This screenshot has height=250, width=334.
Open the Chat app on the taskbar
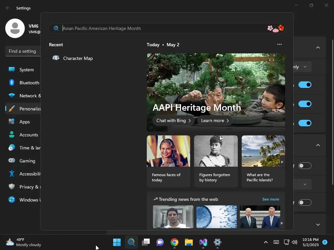160,242
